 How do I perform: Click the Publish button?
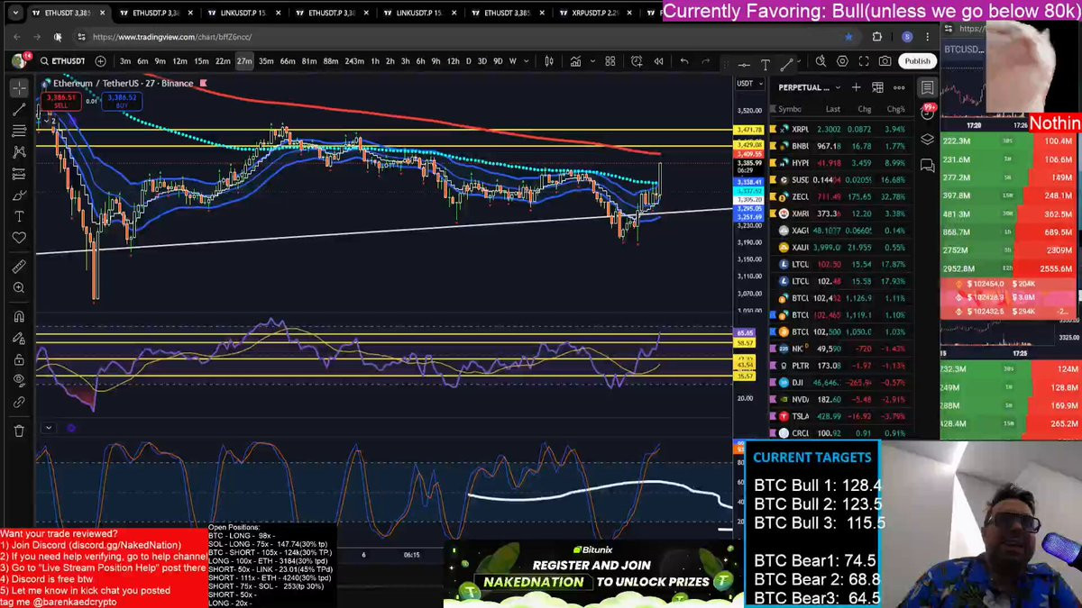tap(918, 61)
